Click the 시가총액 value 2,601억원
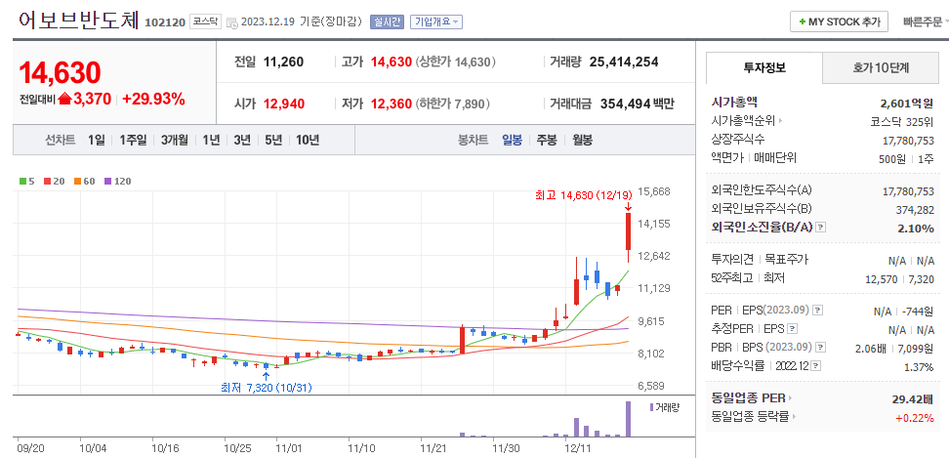Image resolution: width=949 pixels, height=458 pixels. point(907,103)
